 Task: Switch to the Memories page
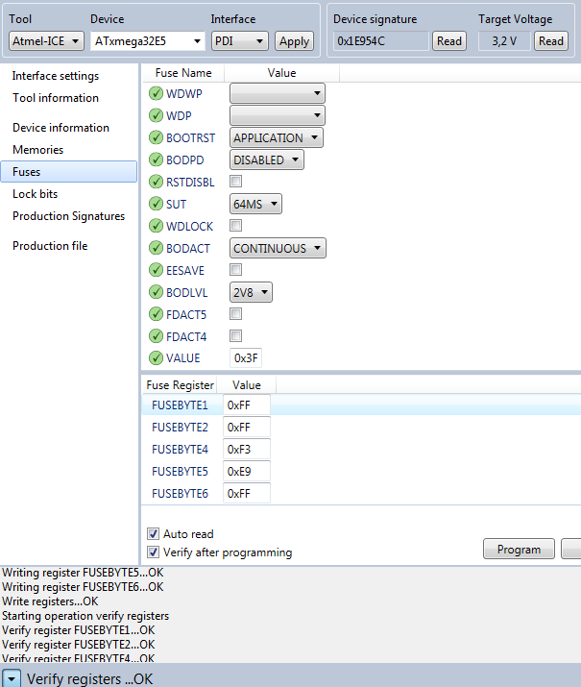pyautogui.click(x=38, y=150)
